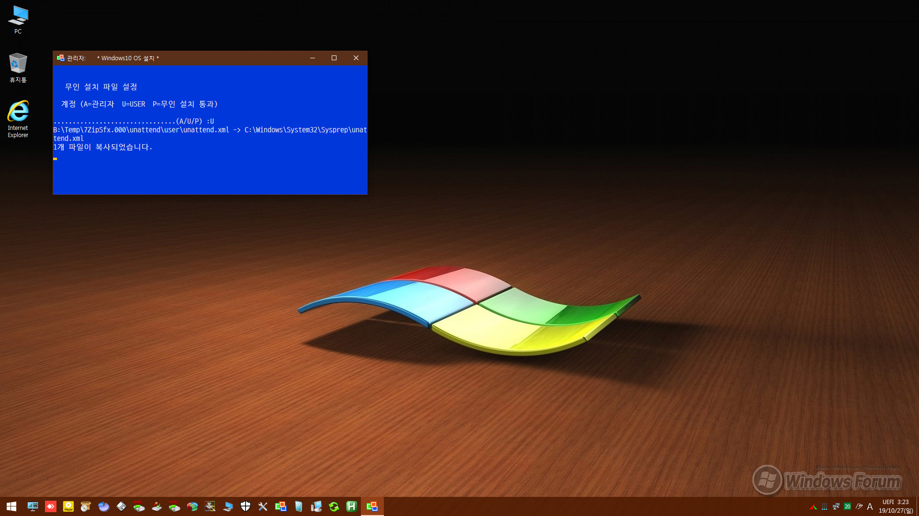Screen dimensions: 919x516
Task: Click the first red-labeled green arrow drive icon
Action: coord(139,506)
